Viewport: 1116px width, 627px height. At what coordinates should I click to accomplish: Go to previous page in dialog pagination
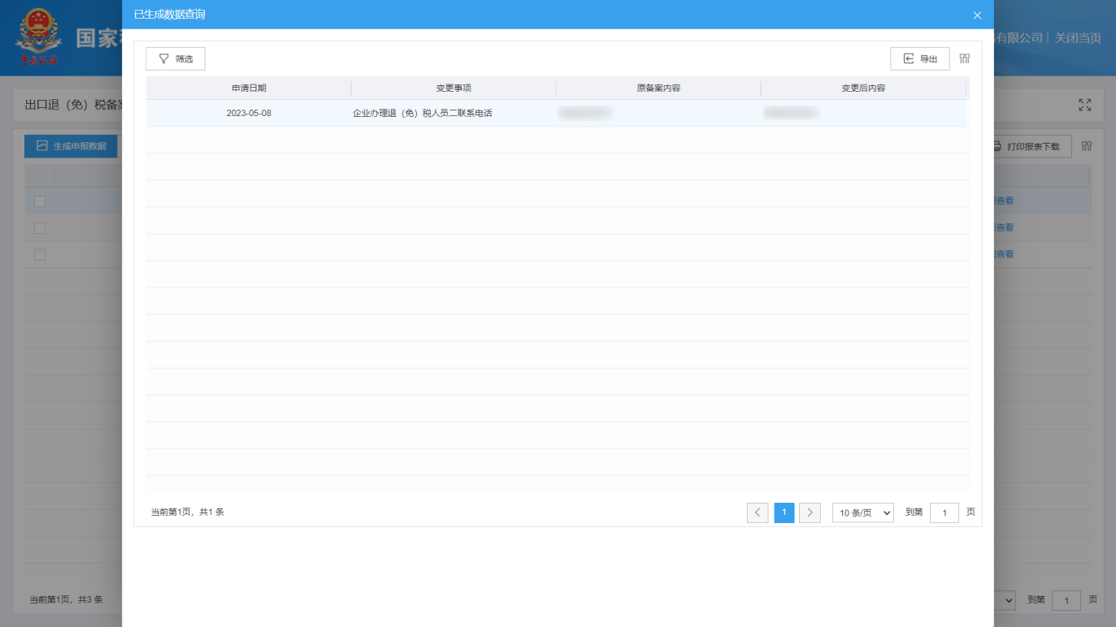point(758,512)
